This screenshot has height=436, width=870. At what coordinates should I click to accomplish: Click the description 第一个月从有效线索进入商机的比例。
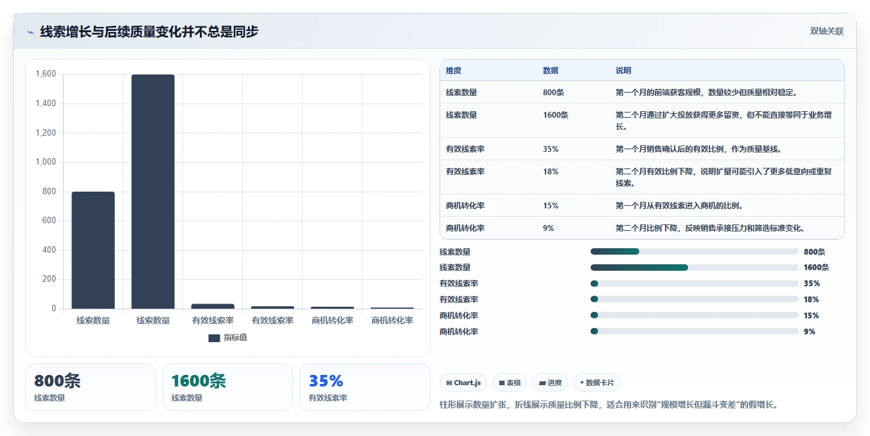click(679, 206)
